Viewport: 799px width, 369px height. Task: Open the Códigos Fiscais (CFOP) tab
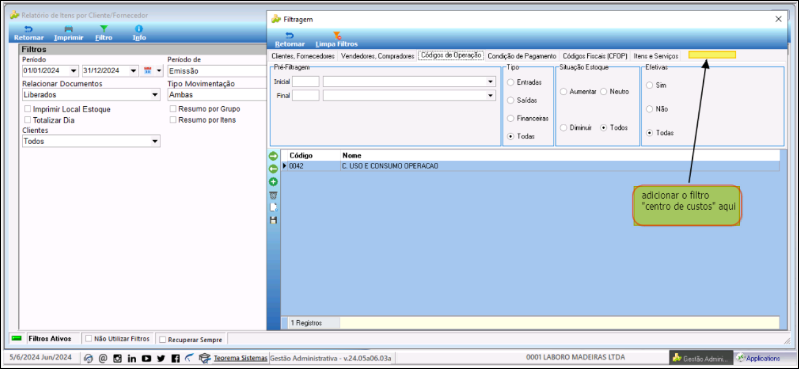pyautogui.click(x=595, y=56)
